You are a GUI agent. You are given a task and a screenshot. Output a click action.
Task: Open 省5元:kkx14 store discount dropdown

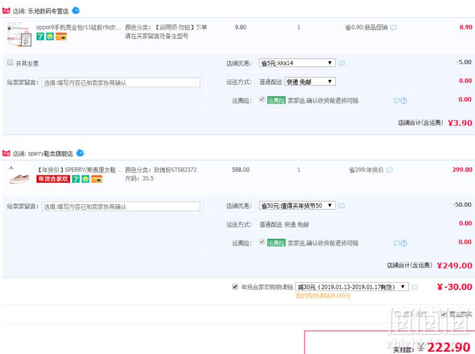tap(297, 63)
